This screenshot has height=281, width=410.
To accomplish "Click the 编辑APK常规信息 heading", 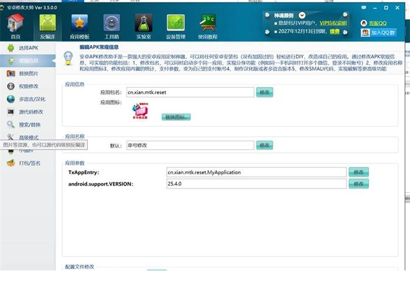I will [99, 47].
